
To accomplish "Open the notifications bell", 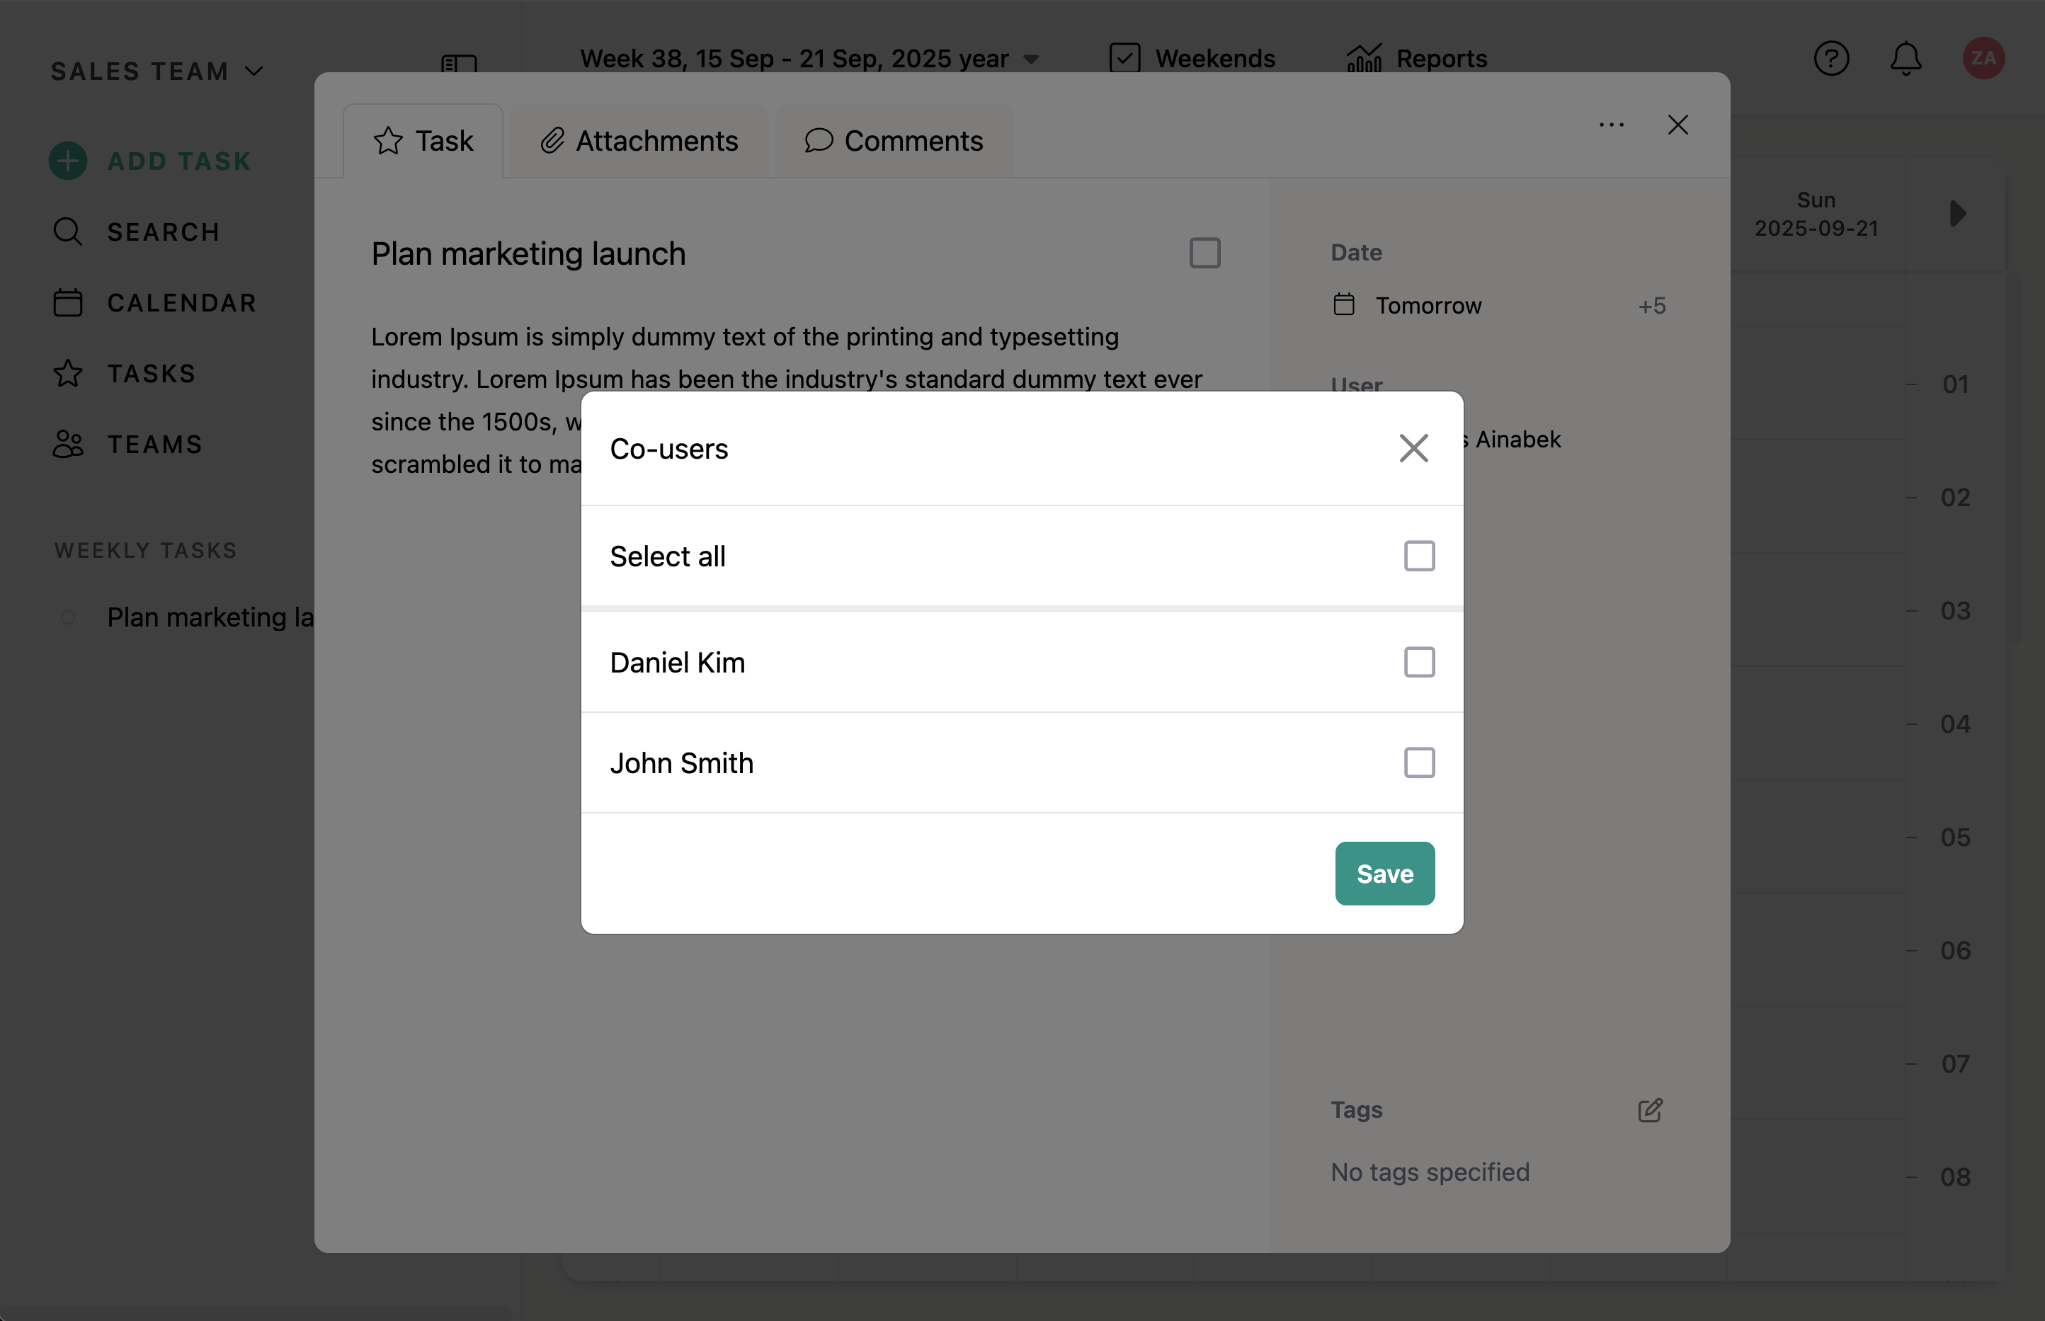I will coord(1906,58).
